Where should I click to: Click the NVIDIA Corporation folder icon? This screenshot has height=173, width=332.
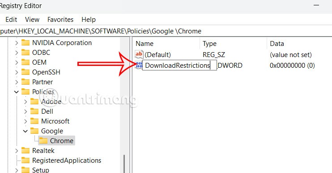pos(26,43)
